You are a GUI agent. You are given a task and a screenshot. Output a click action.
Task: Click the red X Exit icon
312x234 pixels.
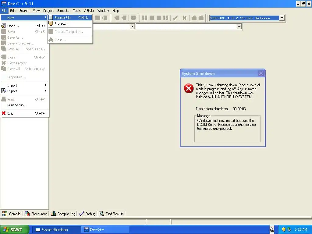click(4, 113)
